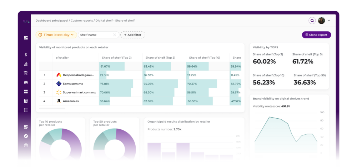Click the search magnifier icon

pos(312,21)
